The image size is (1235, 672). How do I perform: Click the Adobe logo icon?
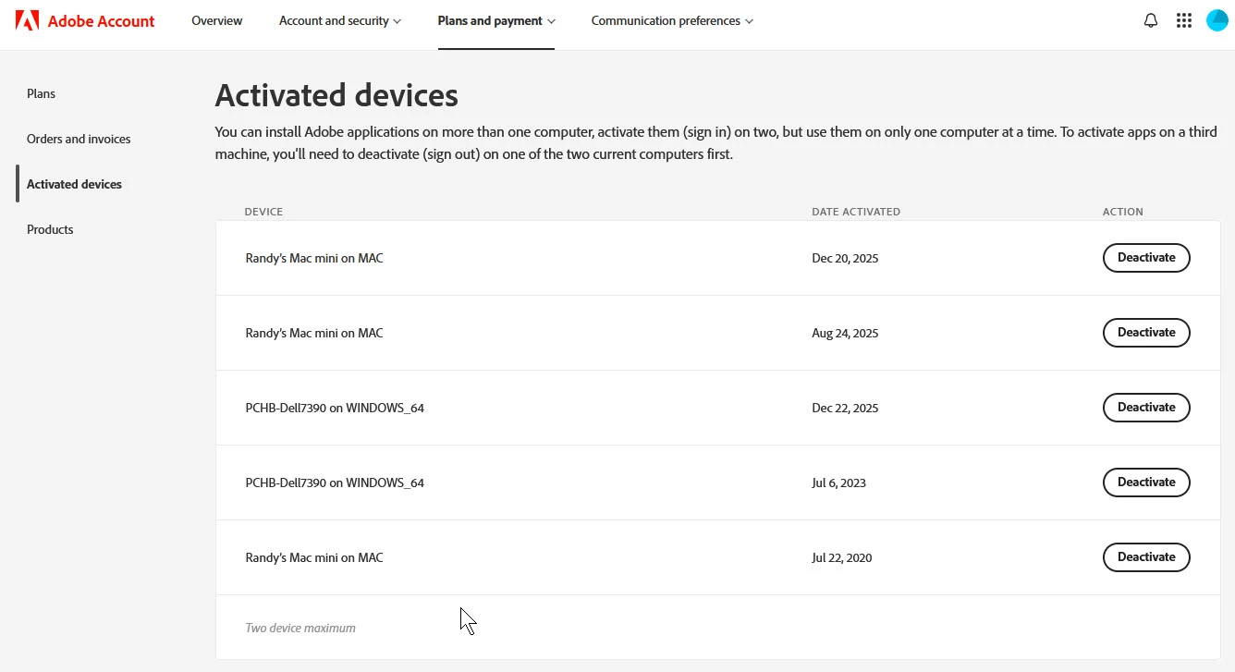coord(27,20)
